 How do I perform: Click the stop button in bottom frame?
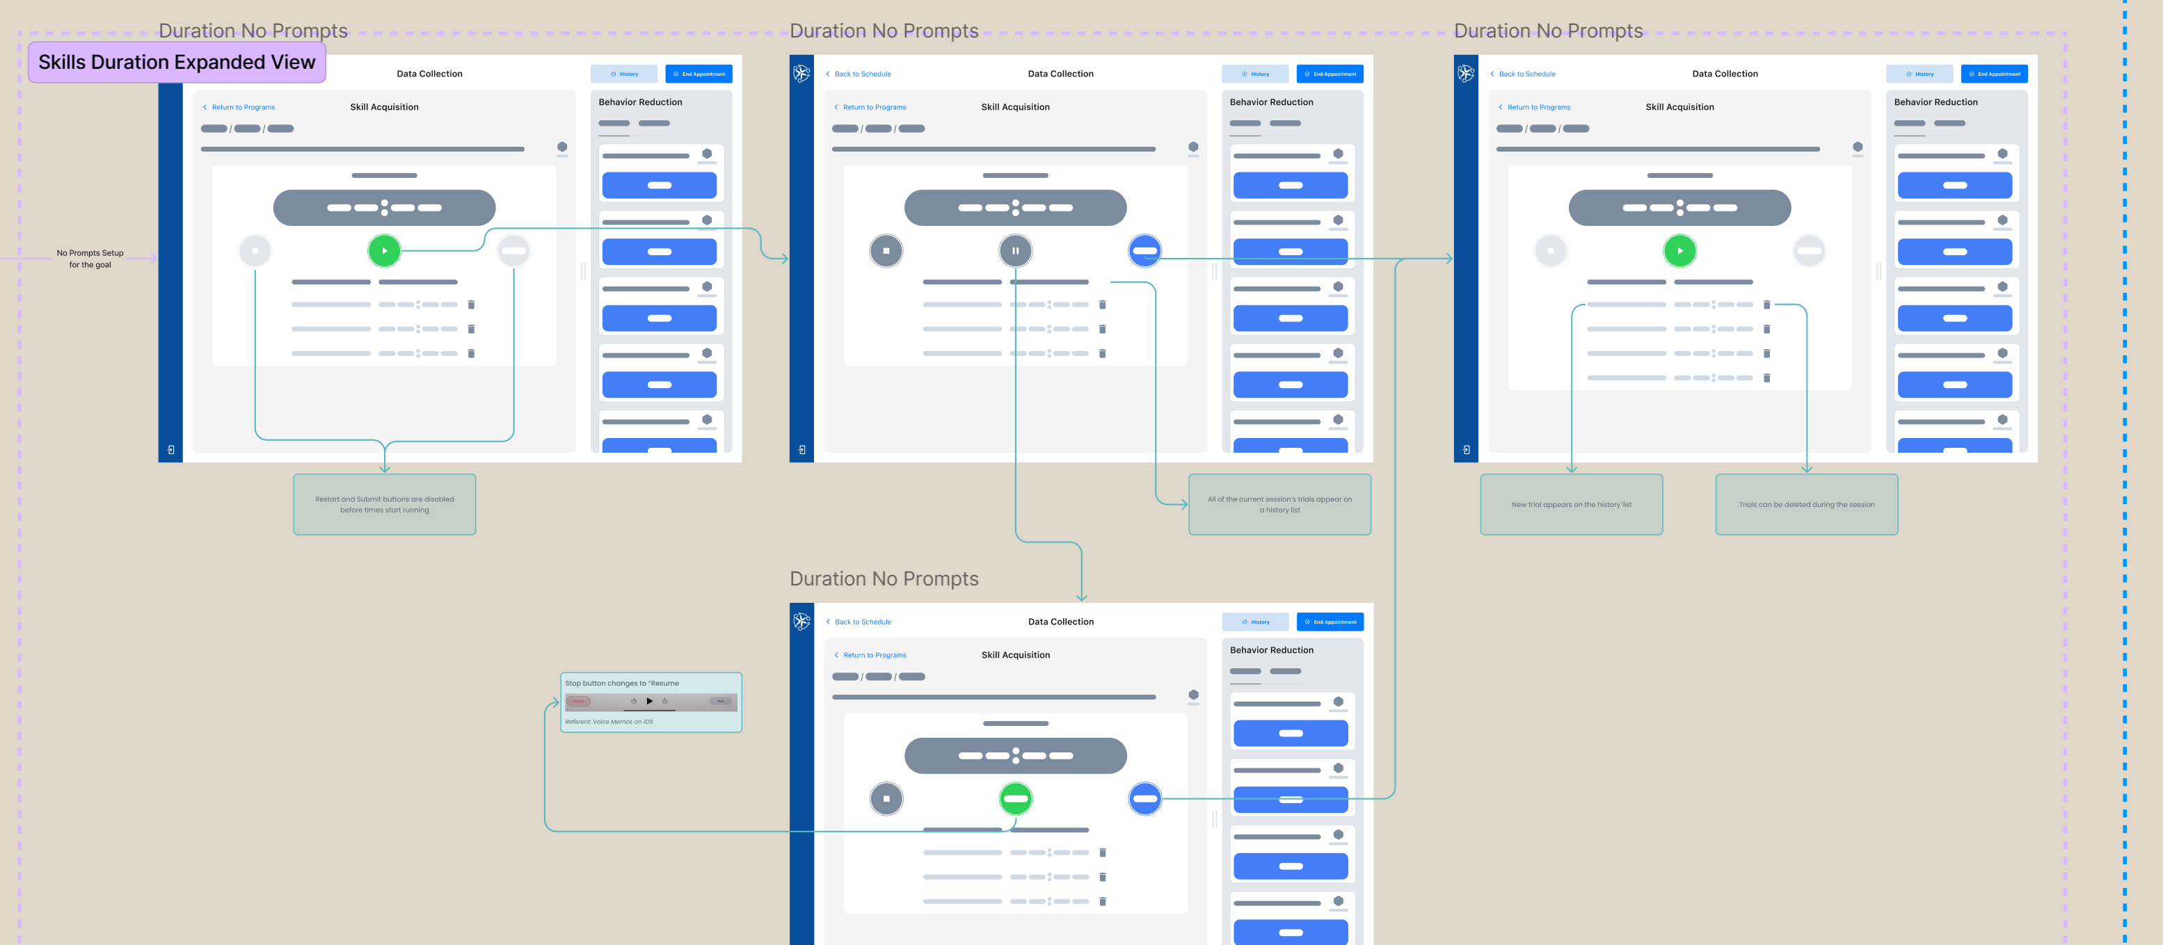[x=886, y=798]
